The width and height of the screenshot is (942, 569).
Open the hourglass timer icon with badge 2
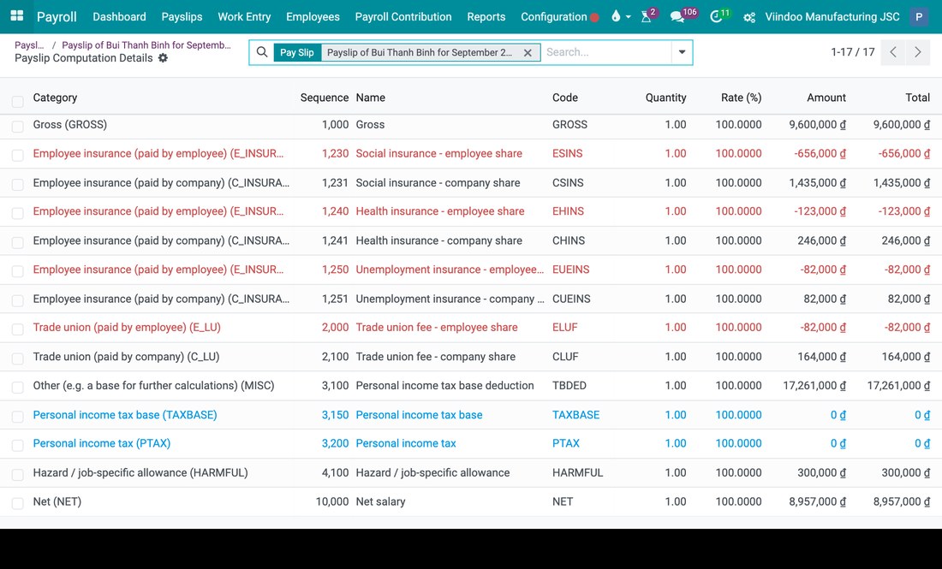[x=647, y=17]
